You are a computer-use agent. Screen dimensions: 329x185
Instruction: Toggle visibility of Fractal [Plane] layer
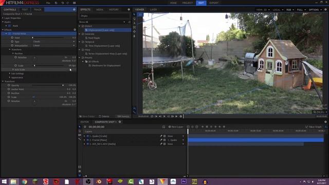tap(88, 140)
